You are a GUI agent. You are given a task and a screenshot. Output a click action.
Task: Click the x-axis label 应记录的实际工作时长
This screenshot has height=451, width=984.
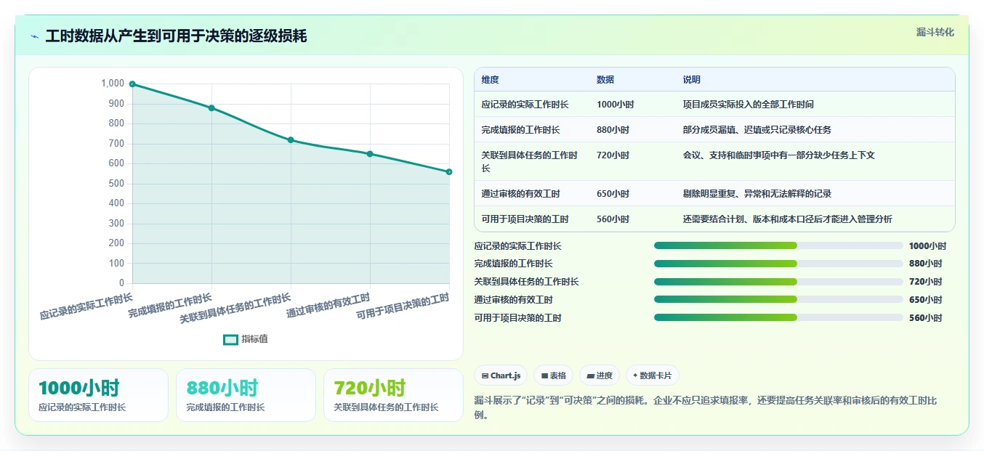point(86,306)
